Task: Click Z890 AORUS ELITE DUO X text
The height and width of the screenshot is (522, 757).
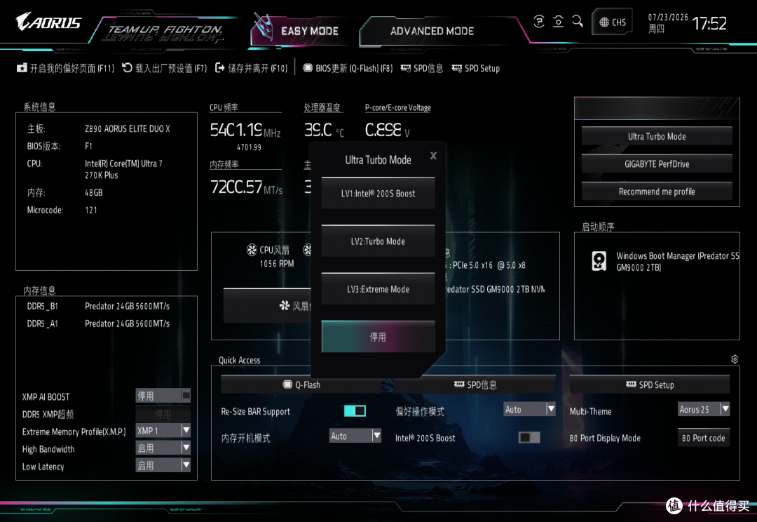Action: 128,128
